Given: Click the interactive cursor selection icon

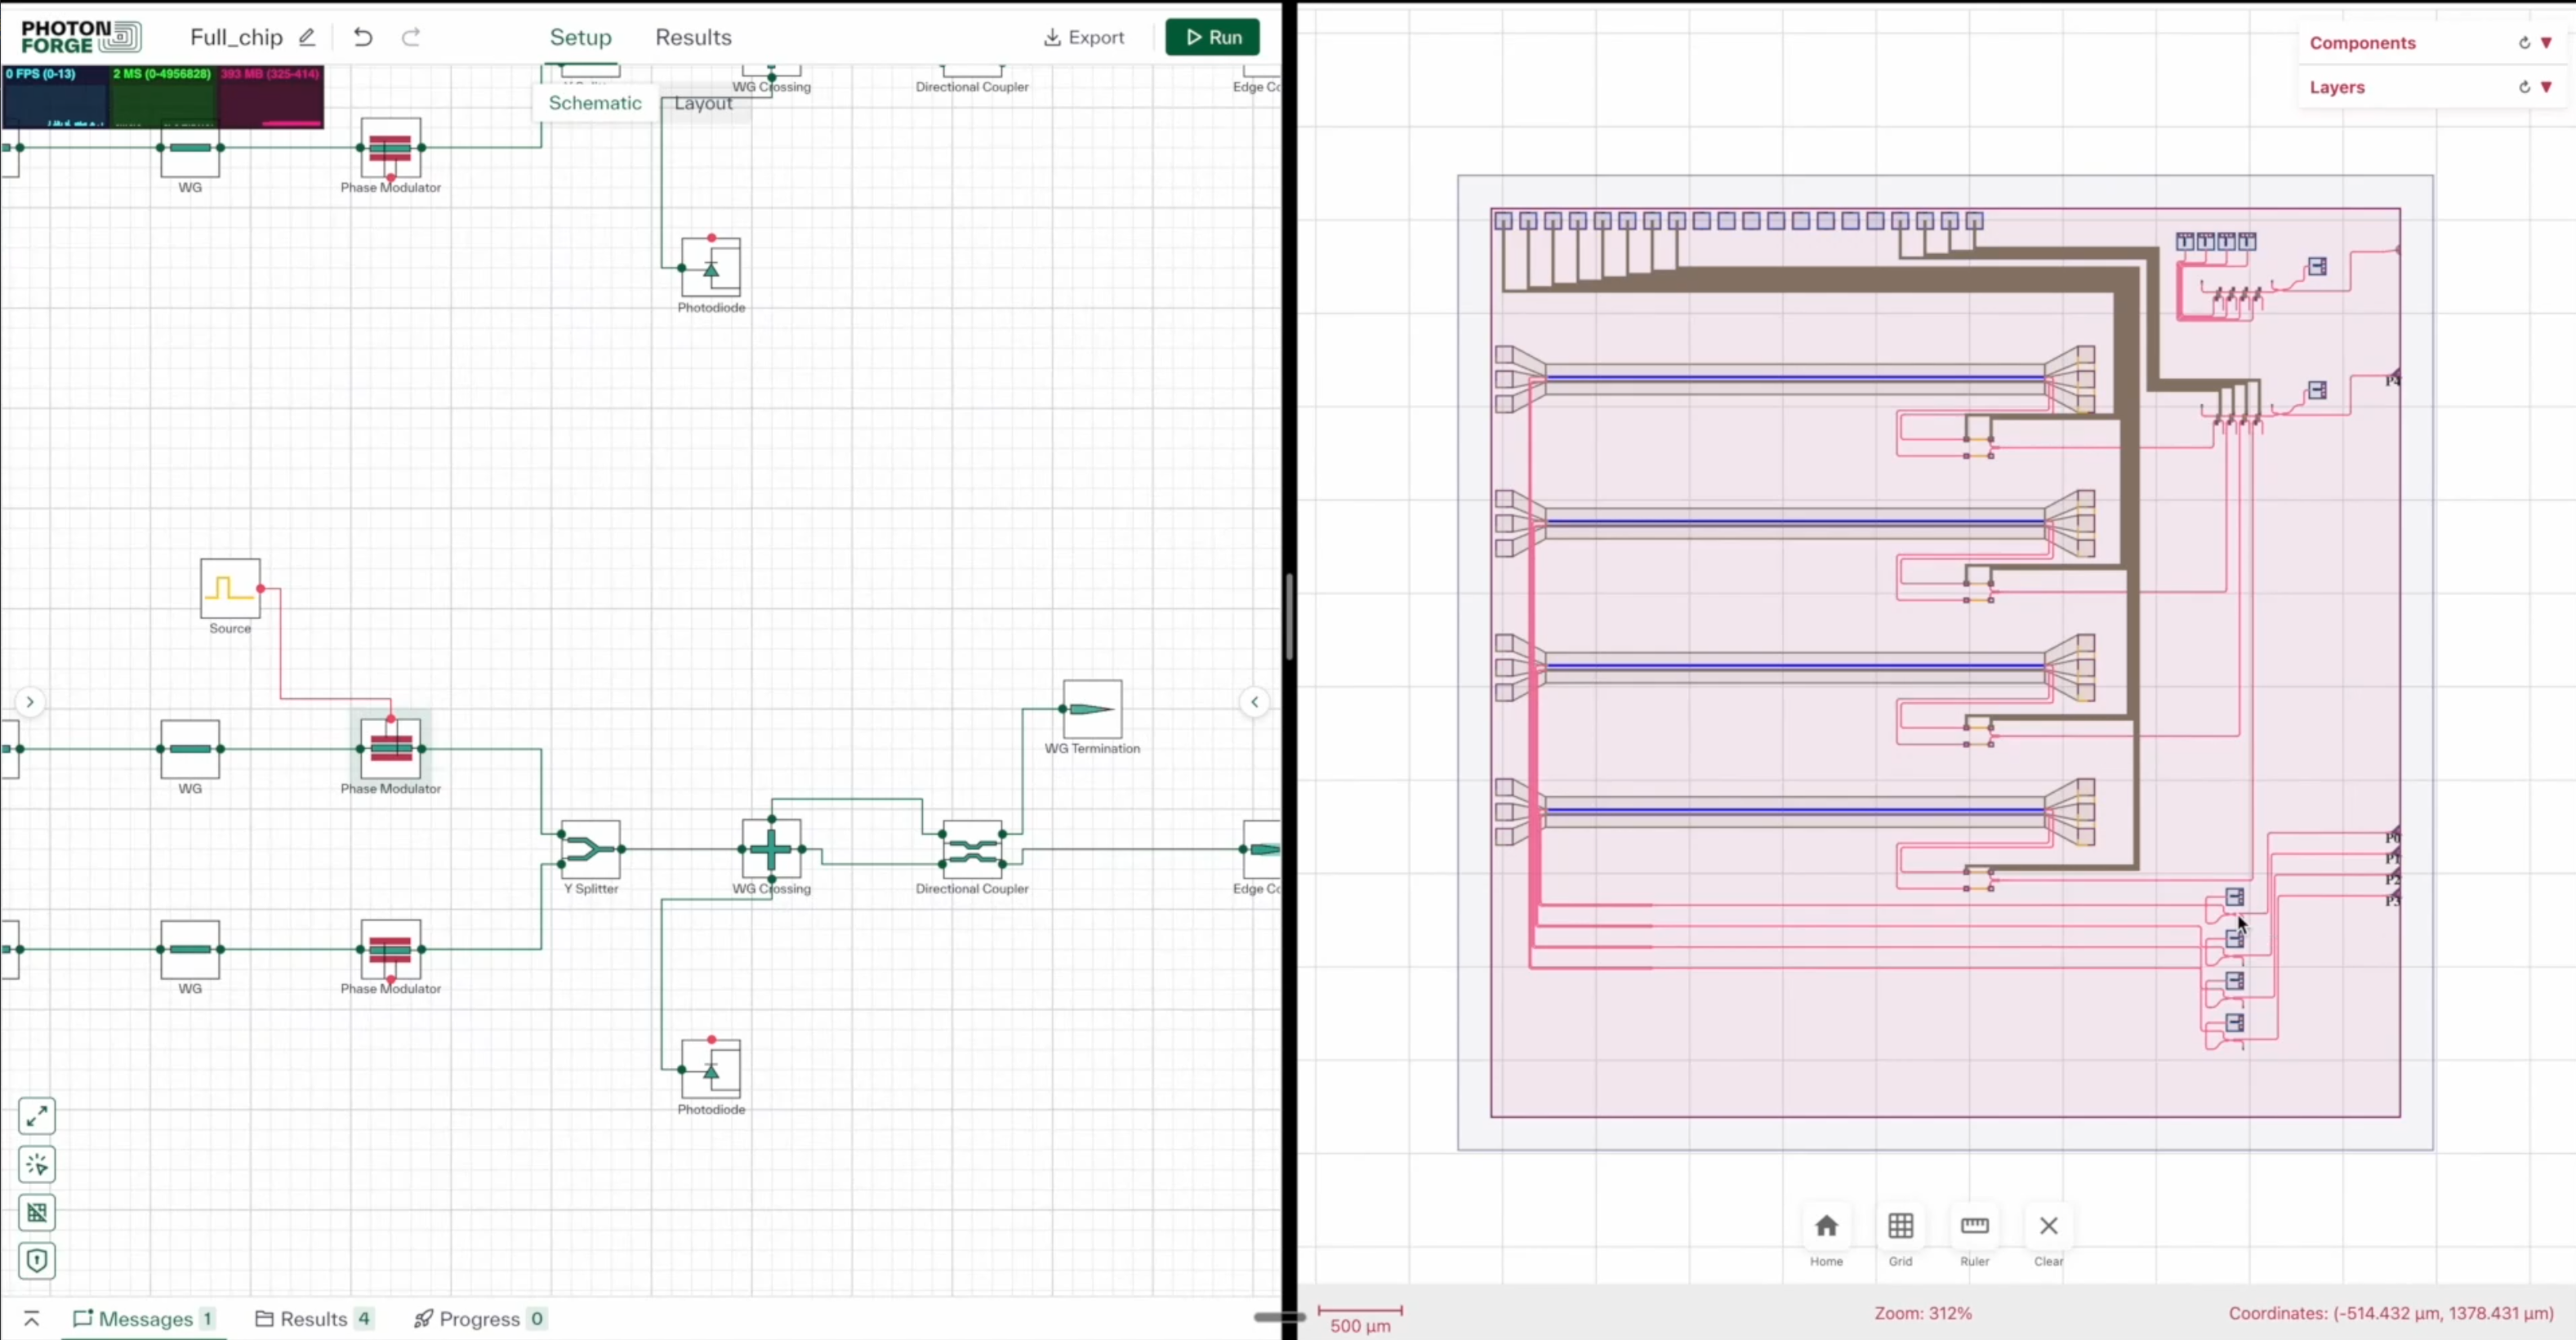Looking at the screenshot, I should coord(37,1164).
